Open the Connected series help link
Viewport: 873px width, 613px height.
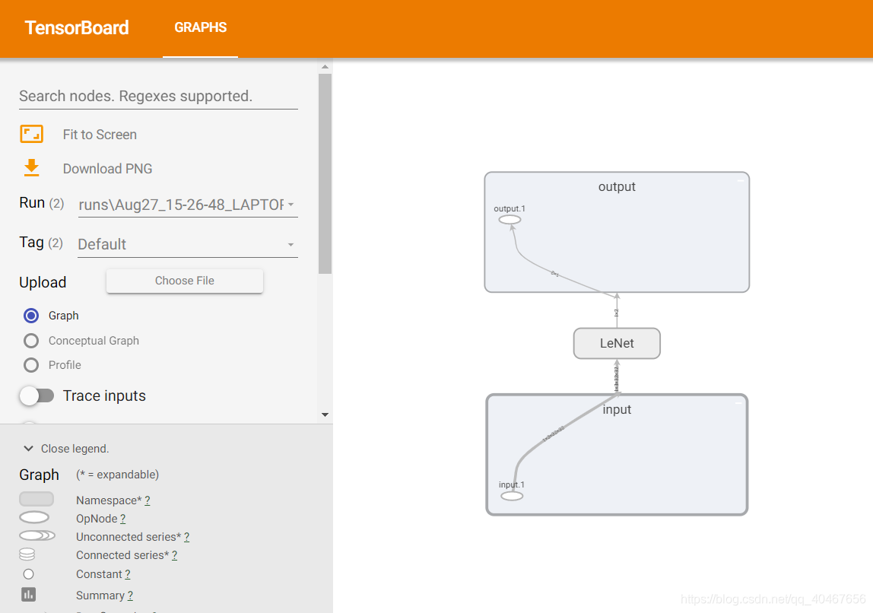coord(174,555)
